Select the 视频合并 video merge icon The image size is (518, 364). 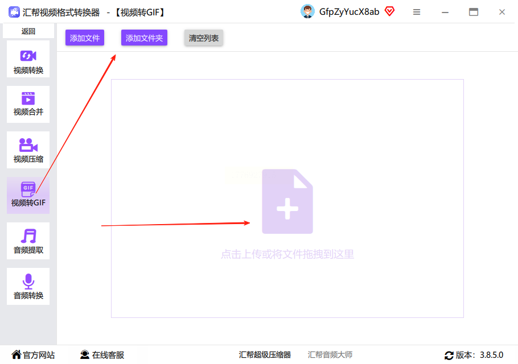coord(28,98)
